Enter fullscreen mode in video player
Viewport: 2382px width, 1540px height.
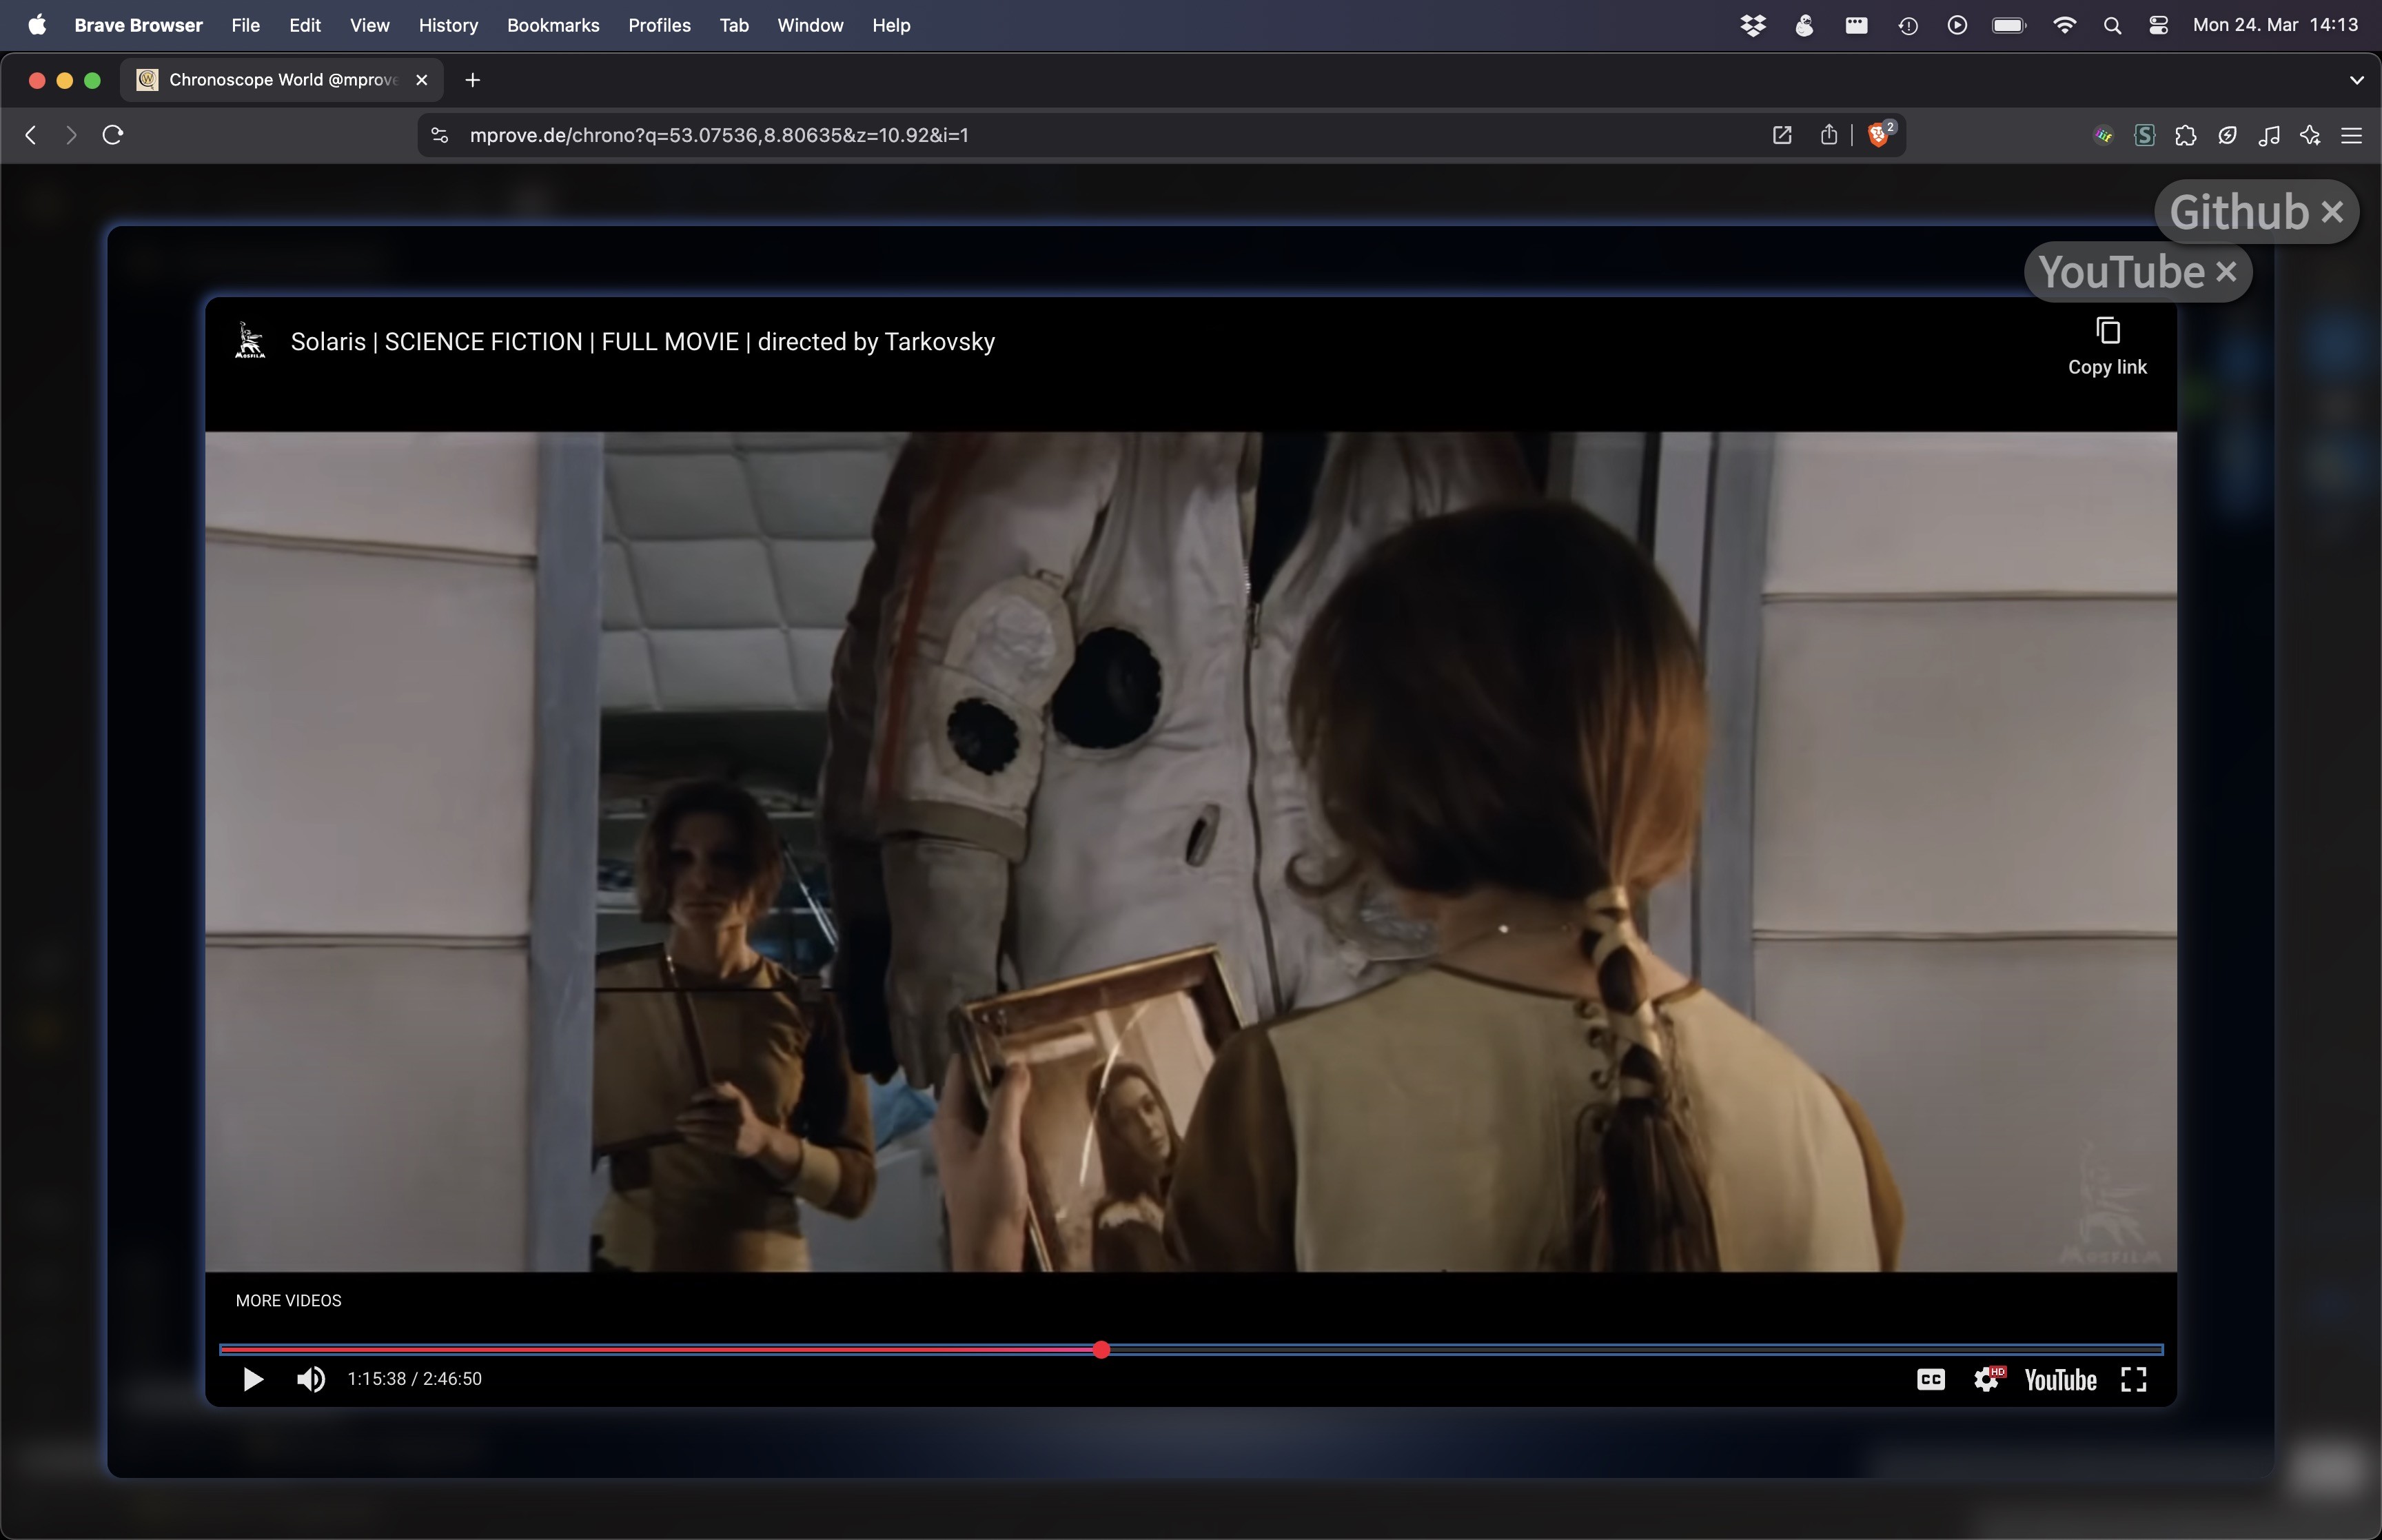click(2134, 1380)
